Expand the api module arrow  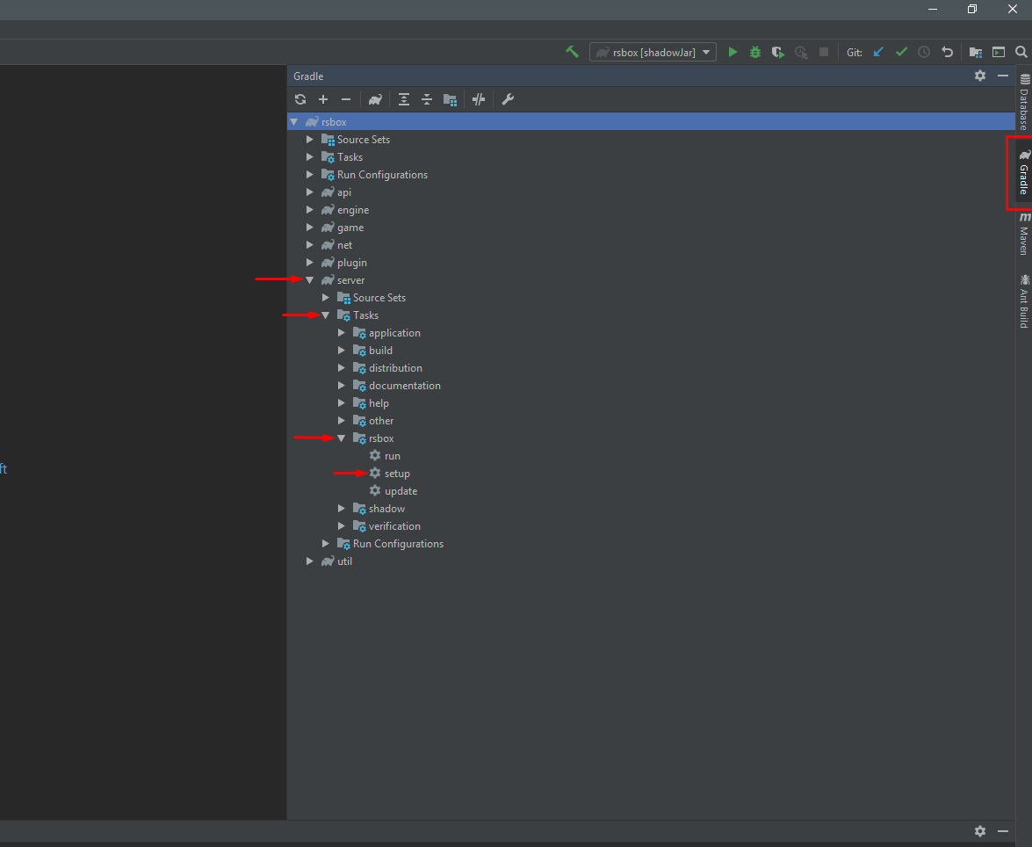click(310, 192)
